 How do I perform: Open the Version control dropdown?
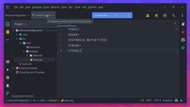[43, 15]
